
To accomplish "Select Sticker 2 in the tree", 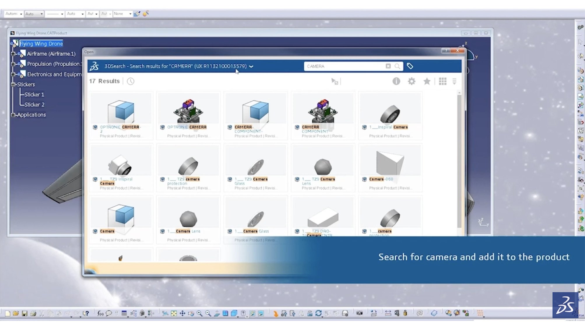I will [x=34, y=104].
